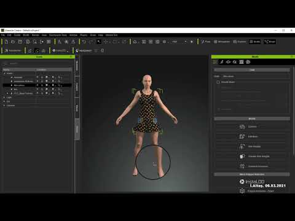Image resolution: width=295 pixels, height=221 pixels.
Task: Collapse the Mesh Polygon Reduction section header
Action: 252,174
